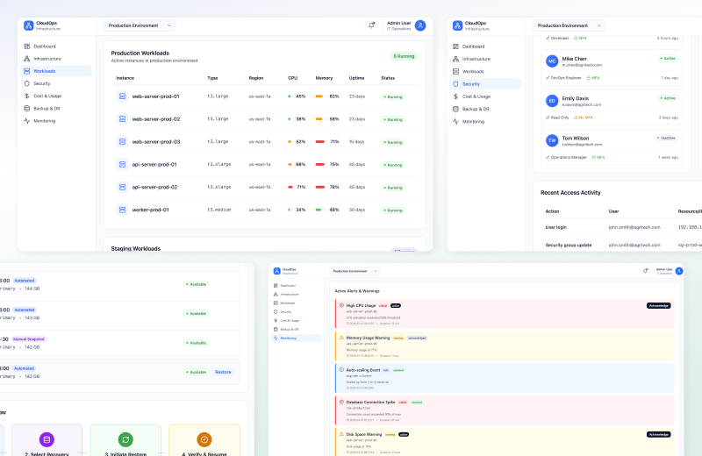Expand Production Environment dropdown in the Monitoring window
702x456 pixels.
[355, 271]
